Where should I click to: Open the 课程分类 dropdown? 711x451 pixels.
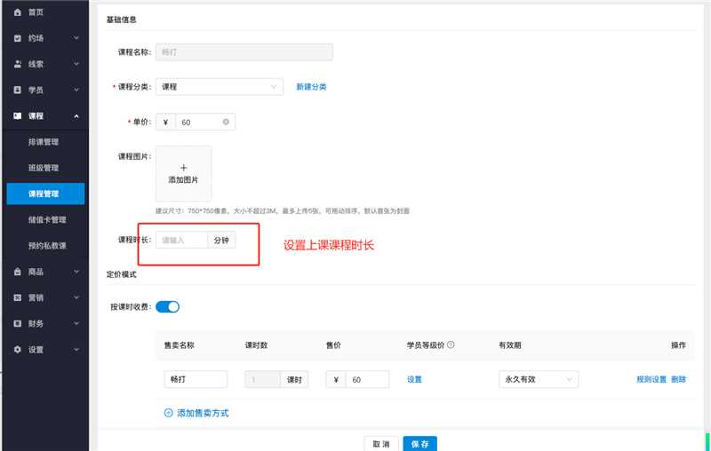(x=220, y=87)
